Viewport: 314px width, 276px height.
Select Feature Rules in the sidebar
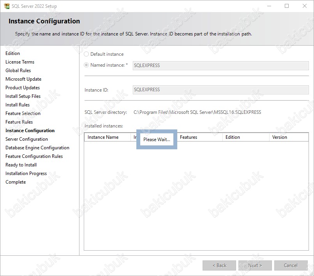click(19, 122)
